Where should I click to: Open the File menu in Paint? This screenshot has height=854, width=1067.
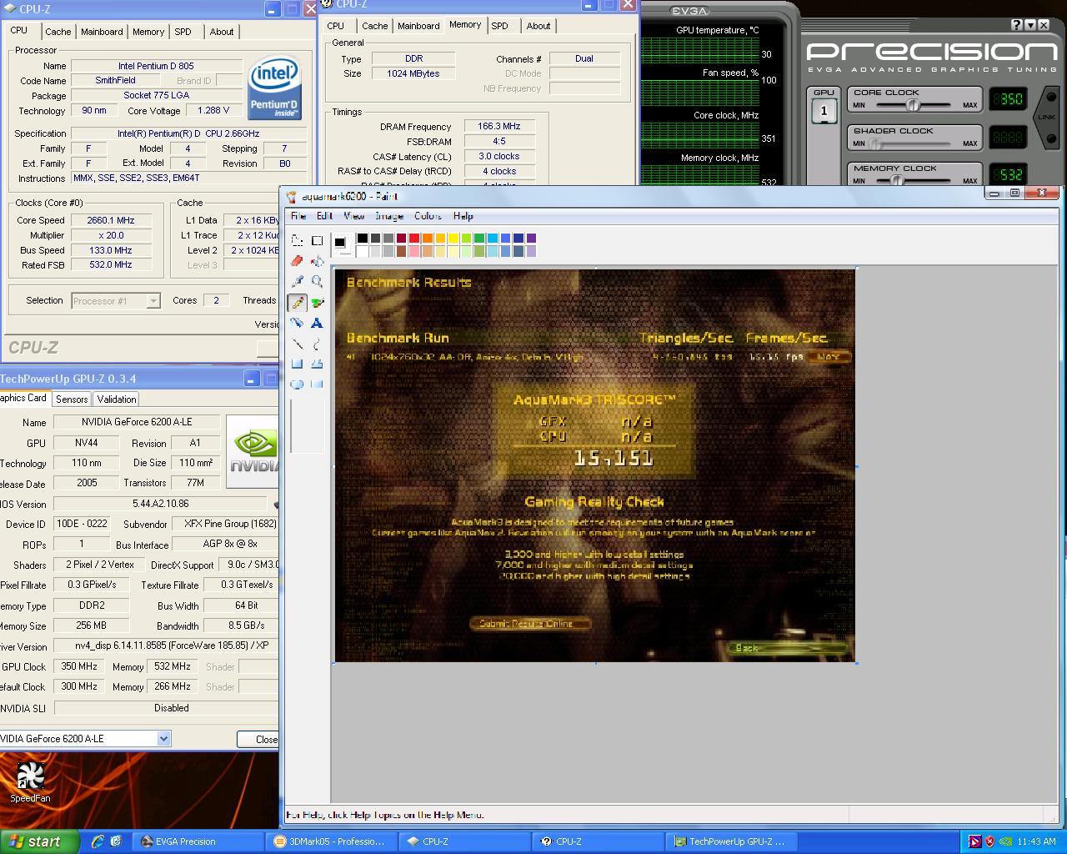click(298, 216)
